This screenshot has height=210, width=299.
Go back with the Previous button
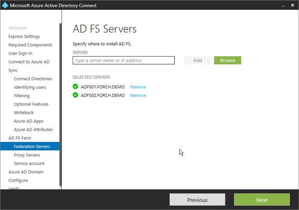pyautogui.click(x=197, y=200)
